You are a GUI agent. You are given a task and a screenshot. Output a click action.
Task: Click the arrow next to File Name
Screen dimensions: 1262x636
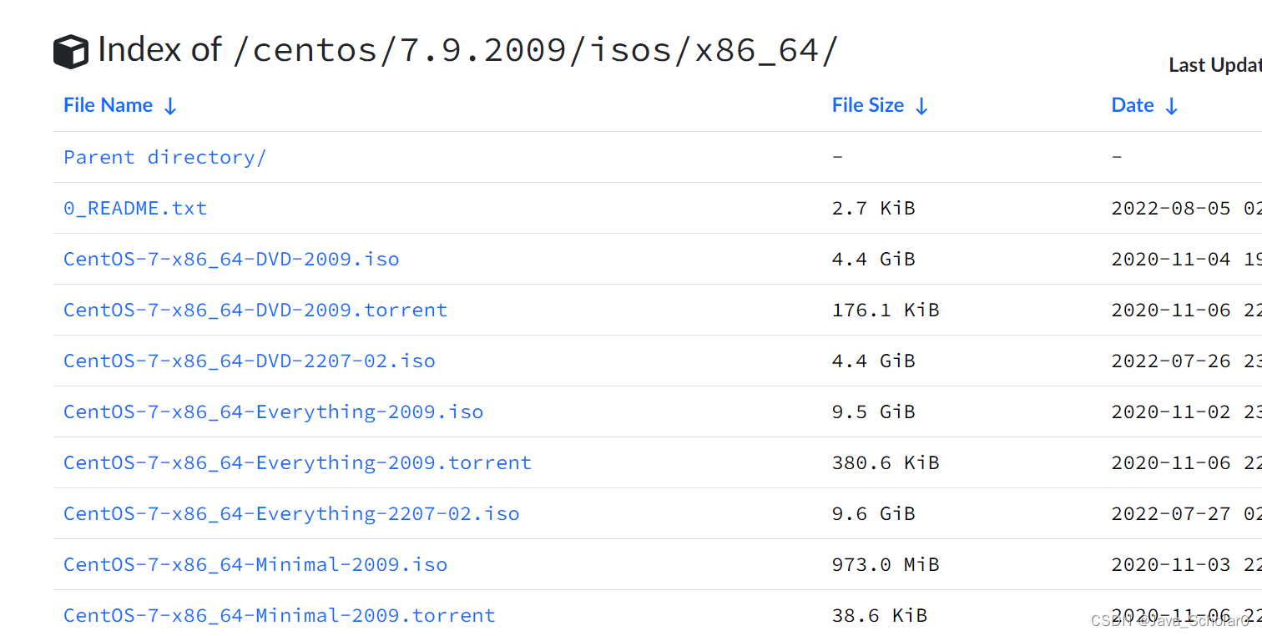pyautogui.click(x=170, y=106)
